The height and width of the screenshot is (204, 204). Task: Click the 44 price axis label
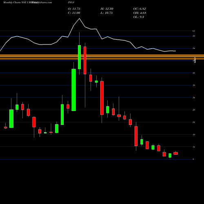pos(194,73)
